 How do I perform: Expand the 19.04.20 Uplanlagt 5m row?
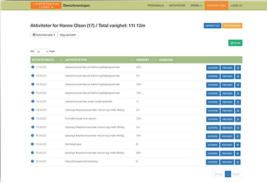[33, 110]
